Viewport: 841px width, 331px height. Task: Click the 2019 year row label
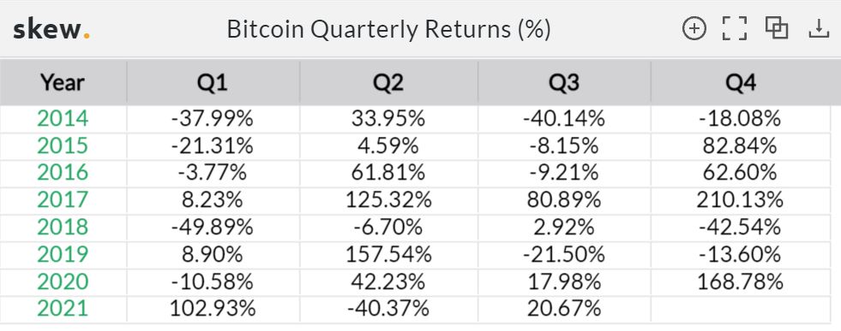(63, 255)
